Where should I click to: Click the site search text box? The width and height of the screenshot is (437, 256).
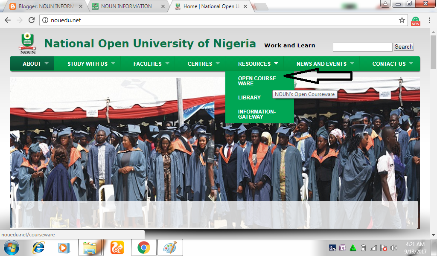[363, 47]
